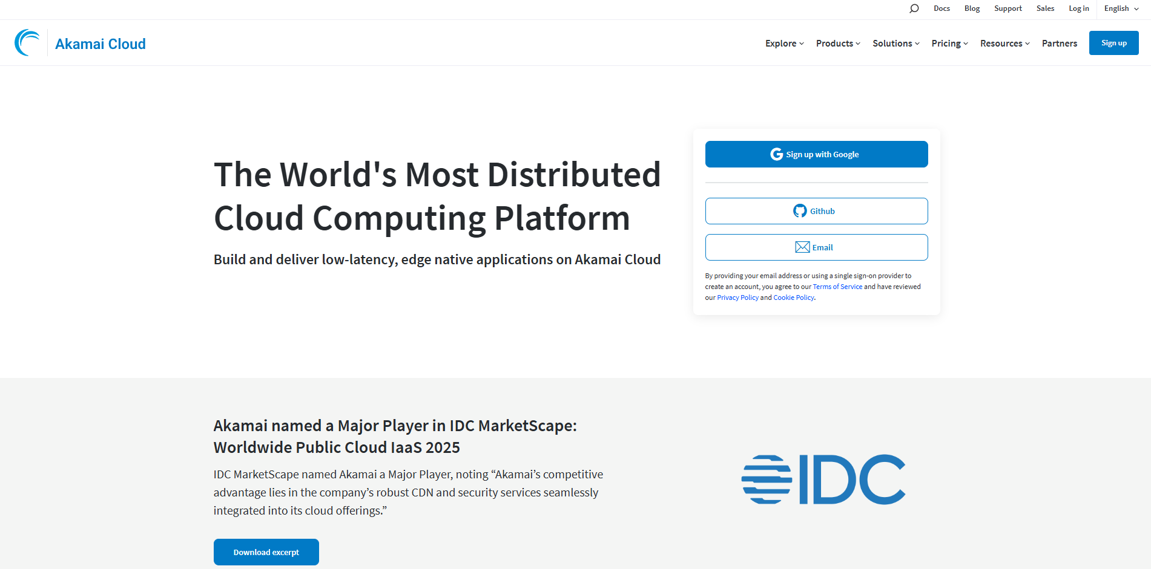Image resolution: width=1151 pixels, height=569 pixels.
Task: Download excerpt of IDC report
Action: coord(266,552)
